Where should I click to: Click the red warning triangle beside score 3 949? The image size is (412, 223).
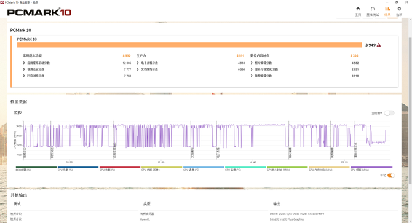[x=379, y=45]
